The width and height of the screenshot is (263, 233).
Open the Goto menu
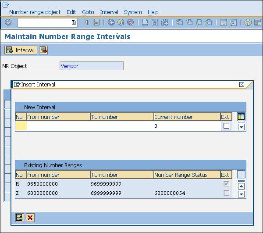tap(88, 12)
